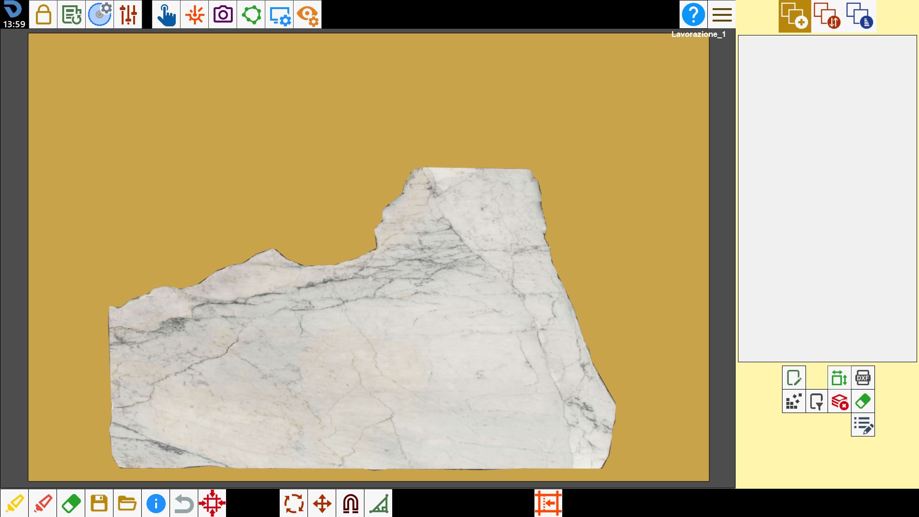Select the rotate arrows tool
The image size is (919, 517).
click(x=294, y=503)
